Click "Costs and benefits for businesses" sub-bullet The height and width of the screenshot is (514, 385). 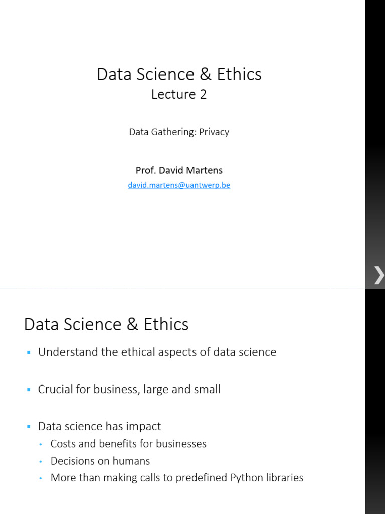(x=128, y=444)
